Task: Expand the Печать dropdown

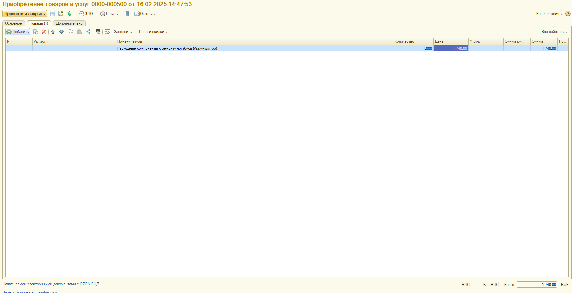Action: [111, 14]
